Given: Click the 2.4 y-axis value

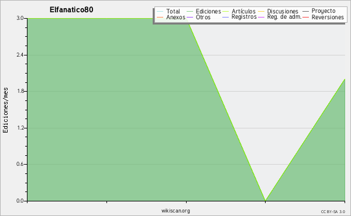Looking at the screenshot, I should [x=20, y=55].
